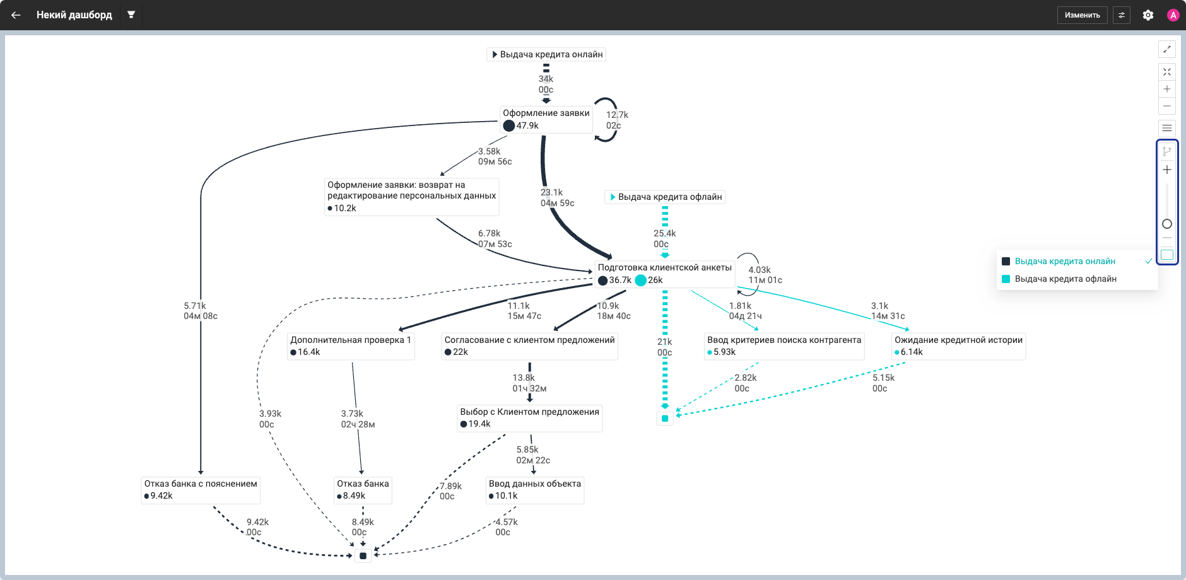Open the sliders settings icon beside Изменить
The image size is (1186, 580).
click(1122, 15)
